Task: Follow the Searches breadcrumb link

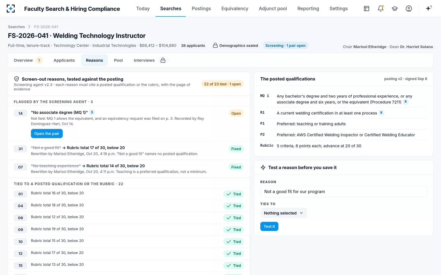Action: (17, 27)
